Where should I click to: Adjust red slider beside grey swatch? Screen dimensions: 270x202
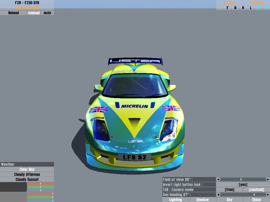coord(41,194)
